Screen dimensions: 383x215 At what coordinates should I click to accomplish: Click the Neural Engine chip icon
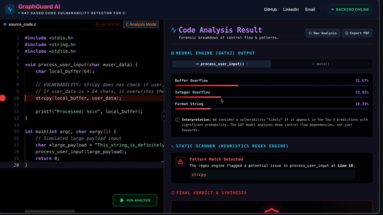click(x=173, y=53)
